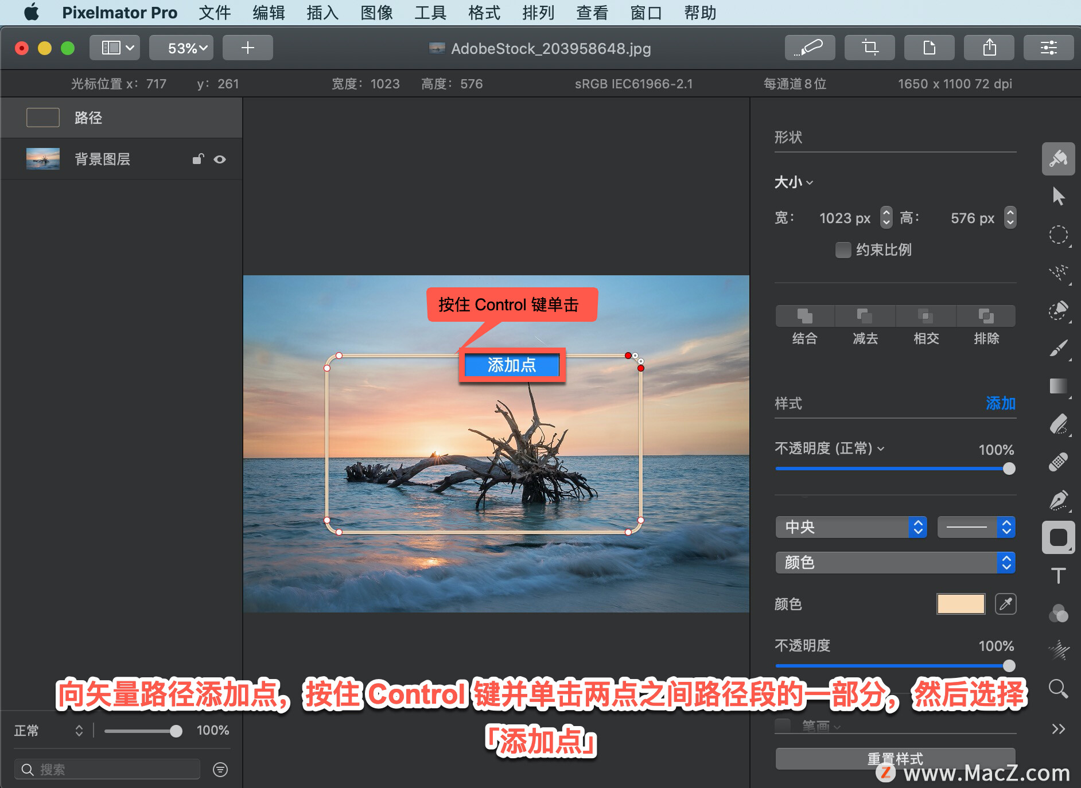Open the 文件 menu
Image resolution: width=1081 pixels, height=788 pixels.
click(x=215, y=13)
